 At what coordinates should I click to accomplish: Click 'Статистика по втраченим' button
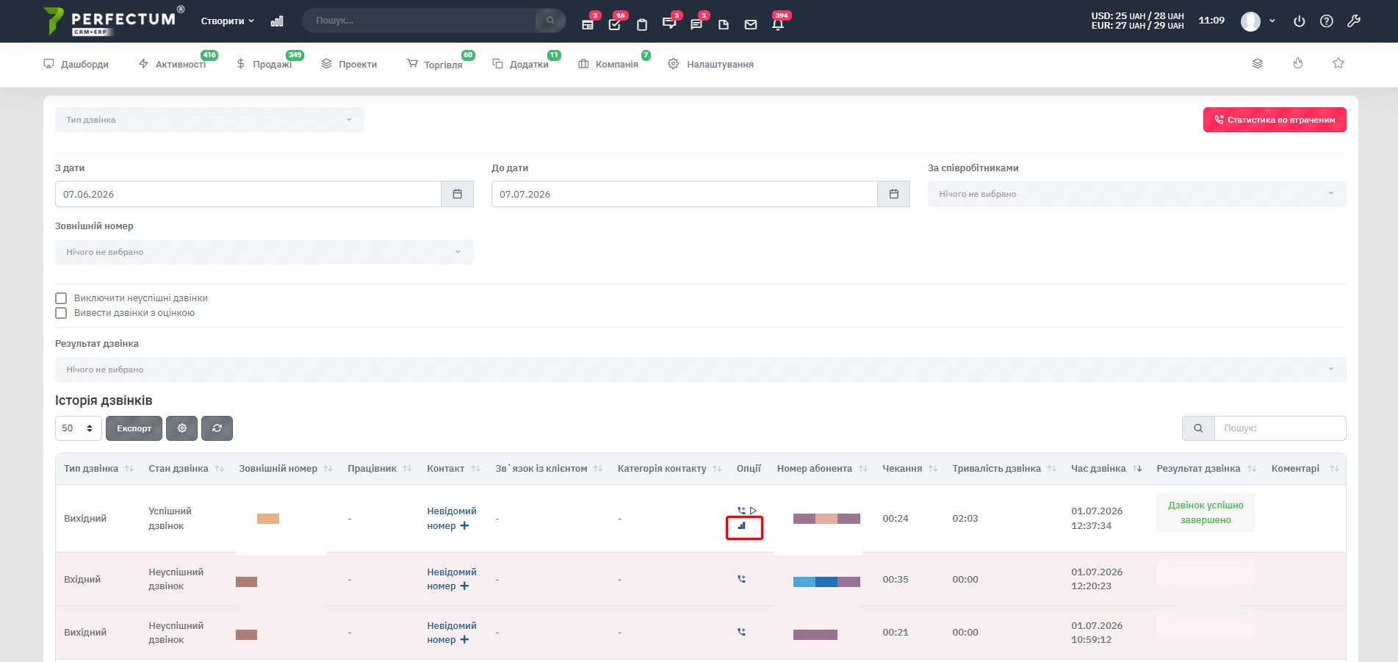1275,120
